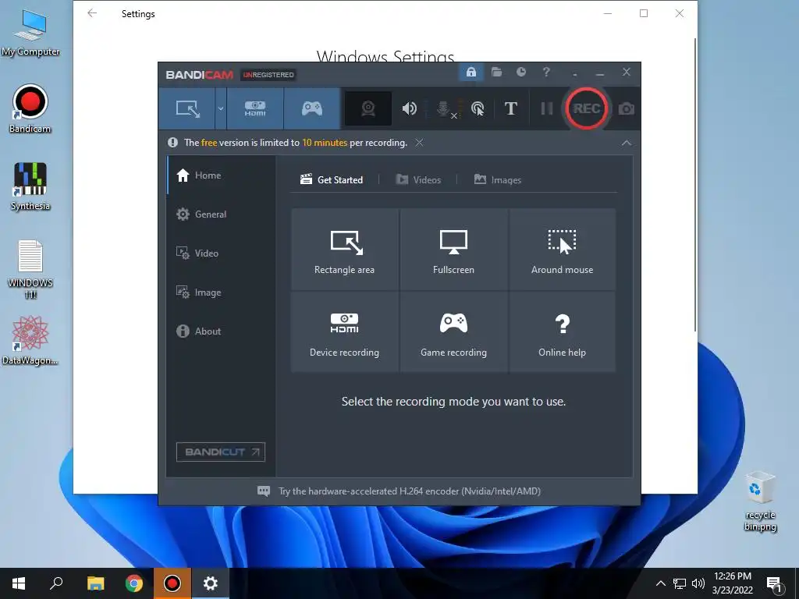Click the Settings window vertical scrollbar

pos(695,184)
